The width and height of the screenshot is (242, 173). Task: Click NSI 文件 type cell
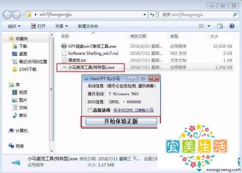[178, 53]
